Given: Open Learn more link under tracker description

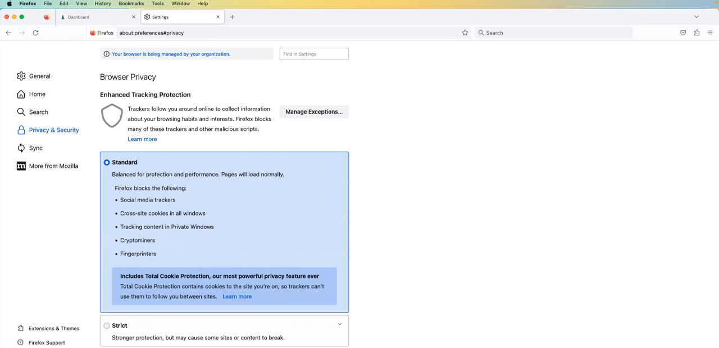Looking at the screenshot, I should click(142, 139).
